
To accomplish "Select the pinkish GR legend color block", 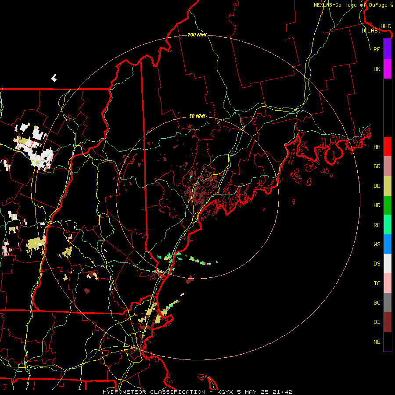I will 388,166.
